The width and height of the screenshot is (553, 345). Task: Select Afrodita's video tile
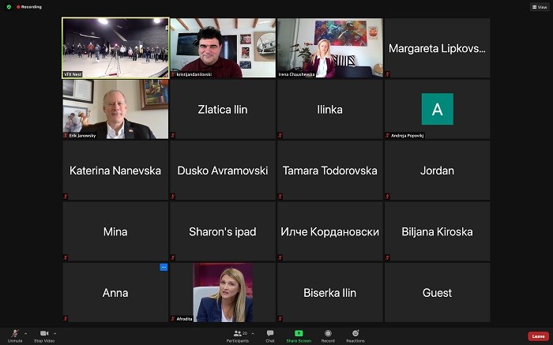[x=223, y=292]
